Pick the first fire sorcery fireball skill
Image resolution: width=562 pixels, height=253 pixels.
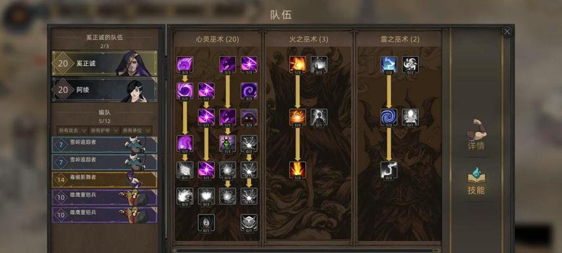[298, 65]
